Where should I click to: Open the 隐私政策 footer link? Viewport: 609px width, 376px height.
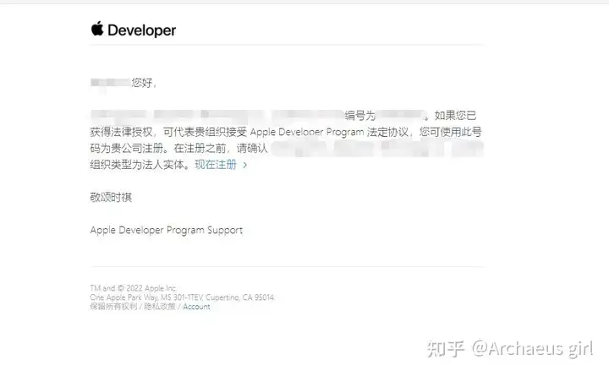(160, 307)
